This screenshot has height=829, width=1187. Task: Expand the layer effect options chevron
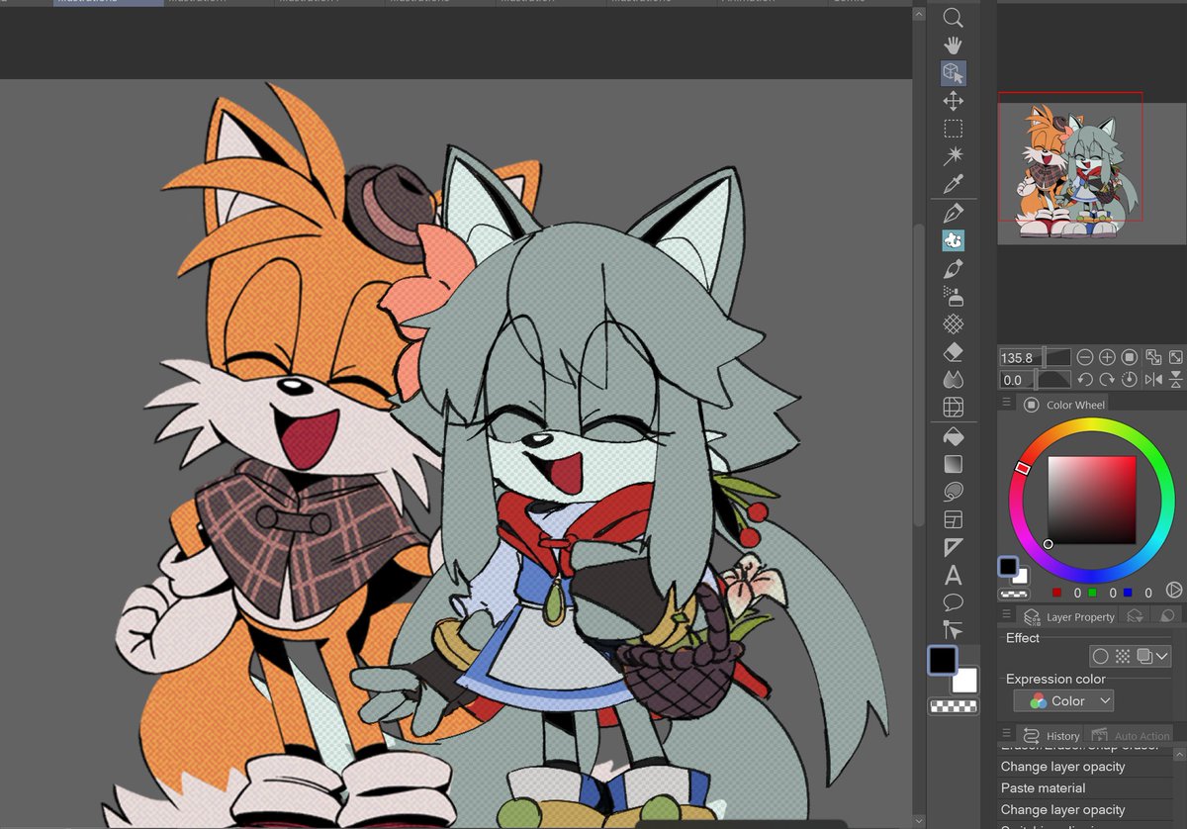point(1162,656)
